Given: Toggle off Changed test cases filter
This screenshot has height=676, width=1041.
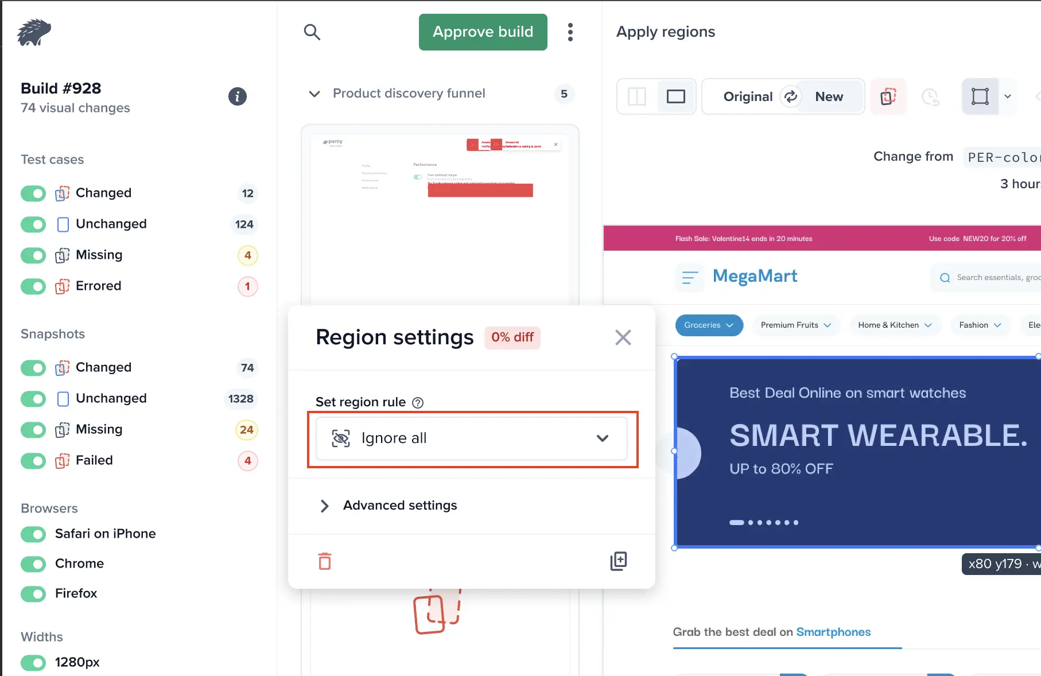Looking at the screenshot, I should pyautogui.click(x=33, y=193).
